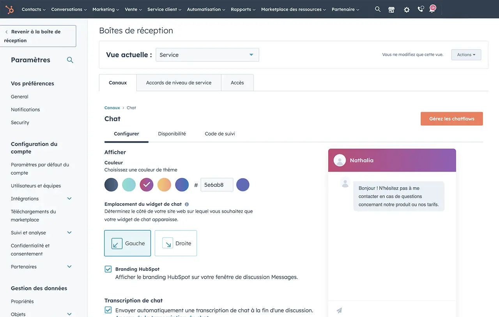This screenshot has height=317, width=499.
Task: Choose the teal theme color swatch
Action: [x=129, y=185]
